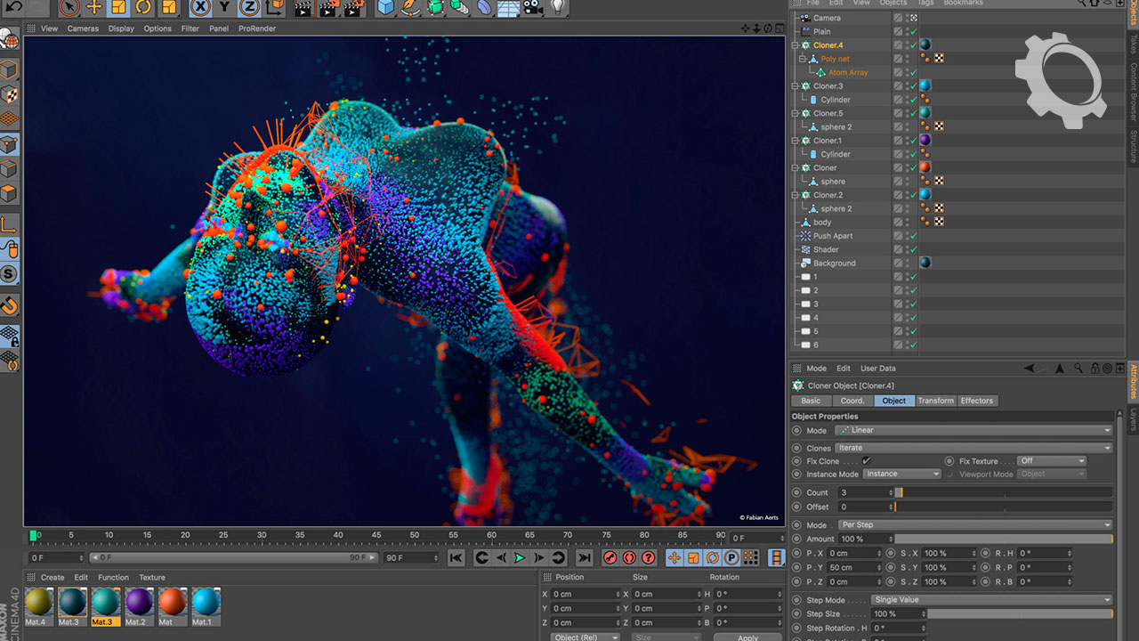Click the Apply button in coordinates panel

point(747,637)
